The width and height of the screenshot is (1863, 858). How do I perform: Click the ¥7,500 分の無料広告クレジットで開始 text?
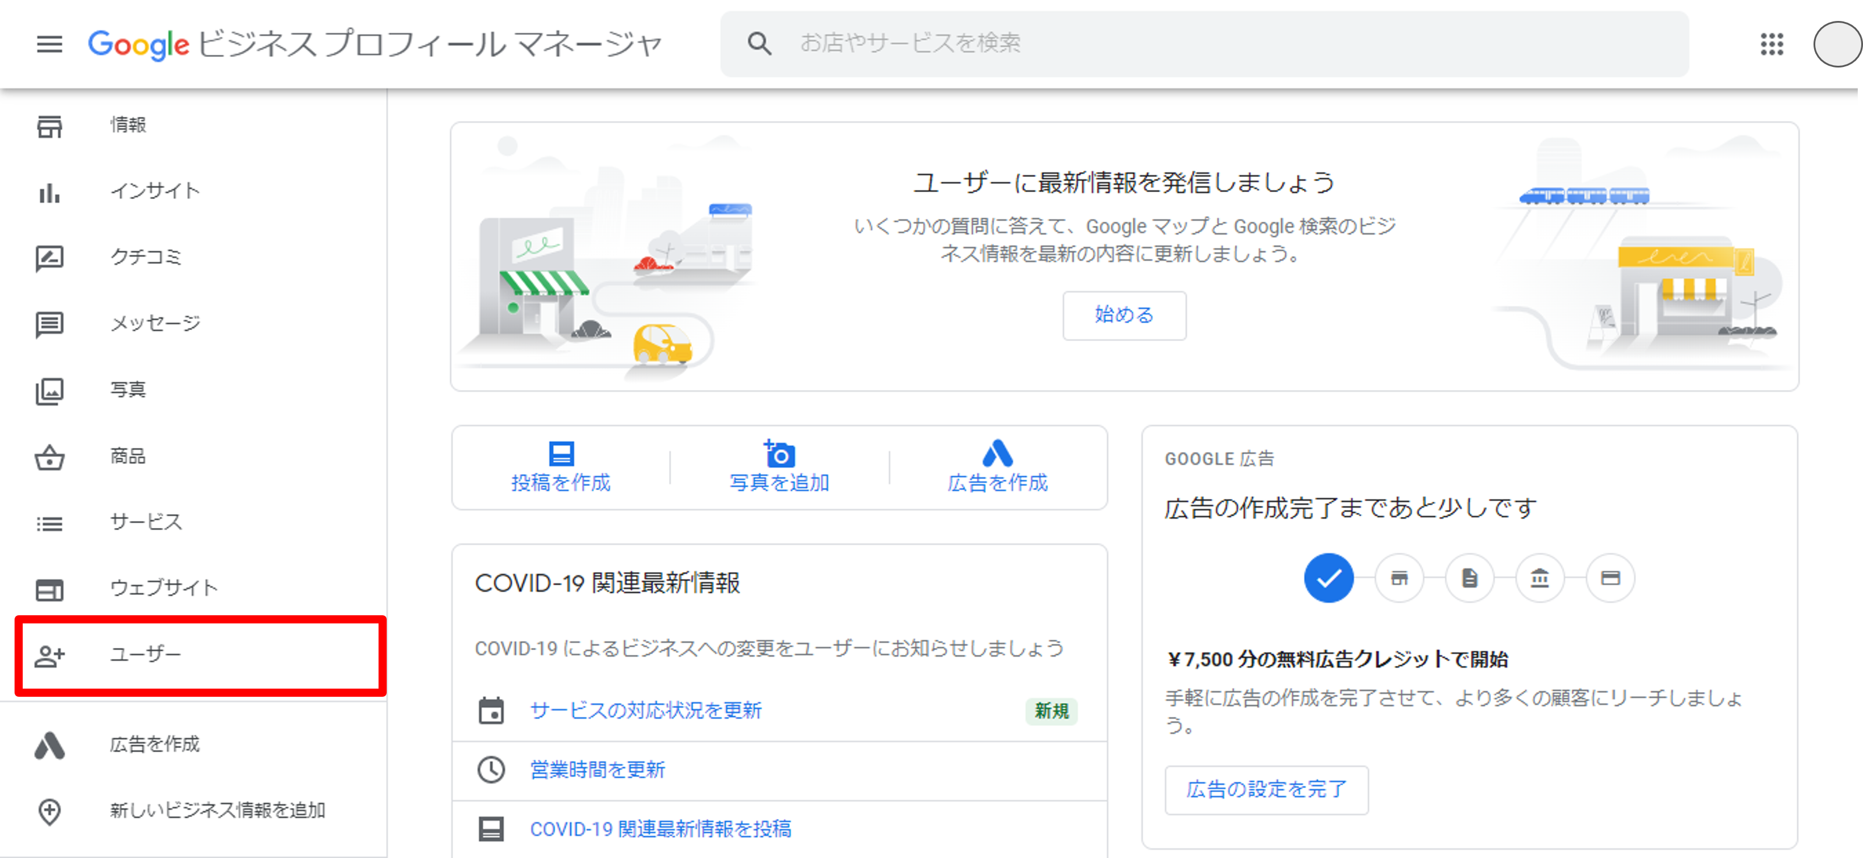coord(1337,660)
